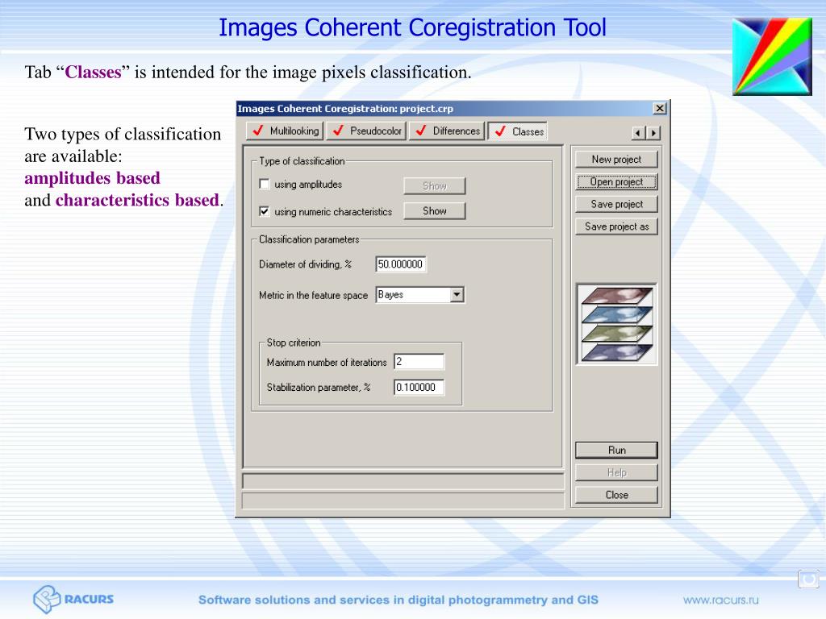Open Help
The image size is (826, 619).
click(x=616, y=472)
